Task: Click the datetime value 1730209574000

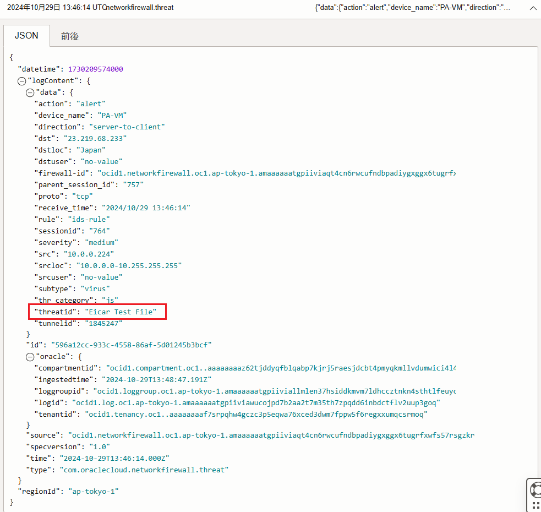Action: [95, 69]
